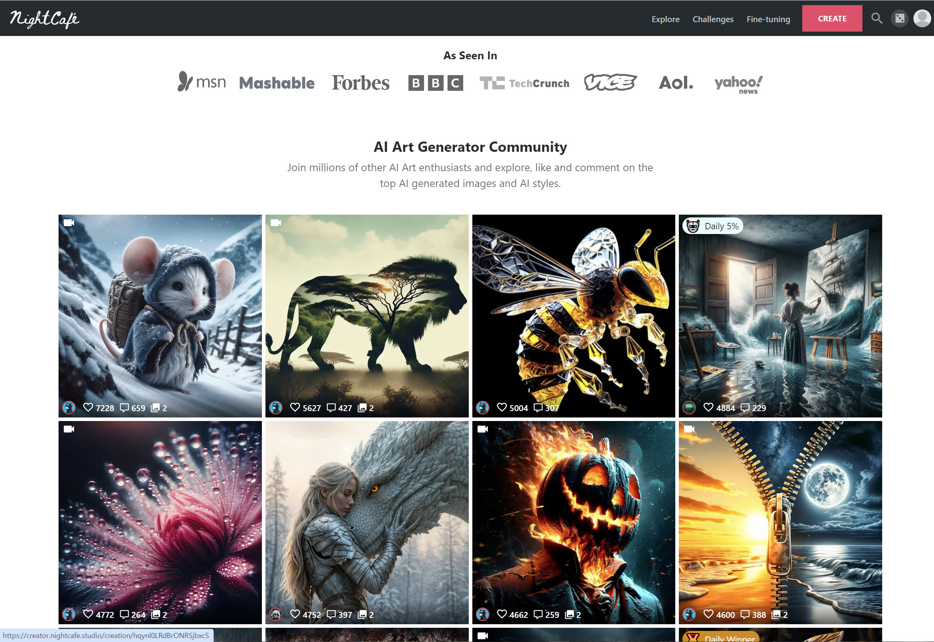Screen dimensions: 934x642
Task: Open the crystal bee image thumbnail
Action: [573, 316]
